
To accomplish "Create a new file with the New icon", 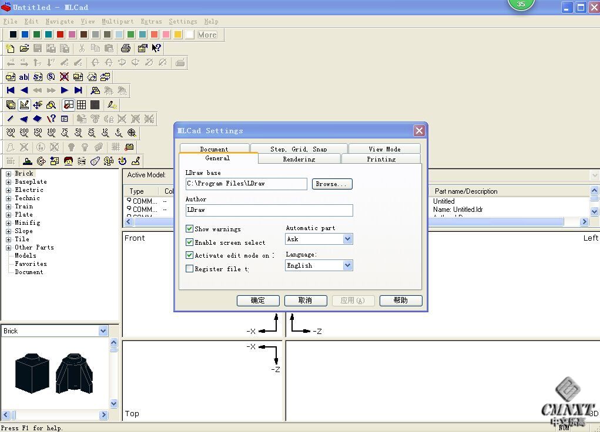I will [x=11, y=48].
